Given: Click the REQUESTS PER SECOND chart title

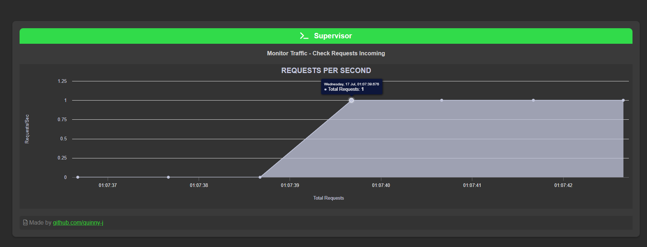Looking at the screenshot, I should [x=326, y=71].
